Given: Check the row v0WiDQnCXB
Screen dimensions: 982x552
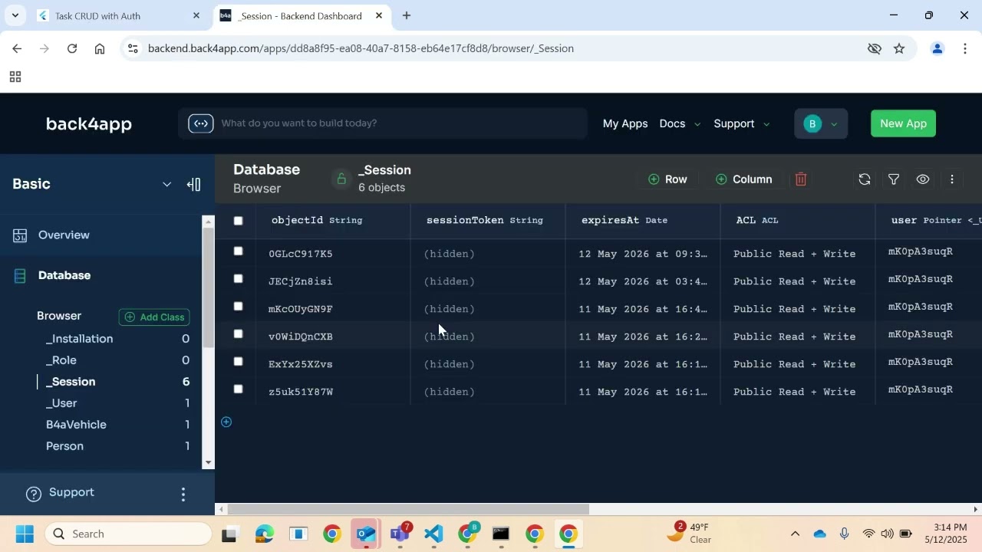Looking at the screenshot, I should 238,334.
